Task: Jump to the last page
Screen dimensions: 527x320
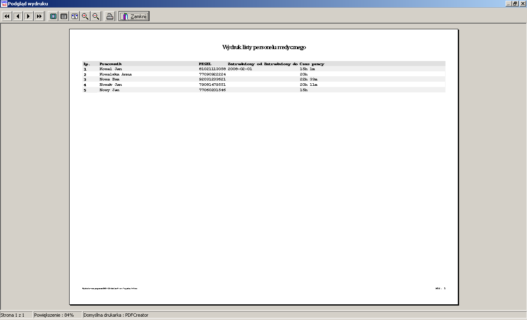Action: click(39, 16)
